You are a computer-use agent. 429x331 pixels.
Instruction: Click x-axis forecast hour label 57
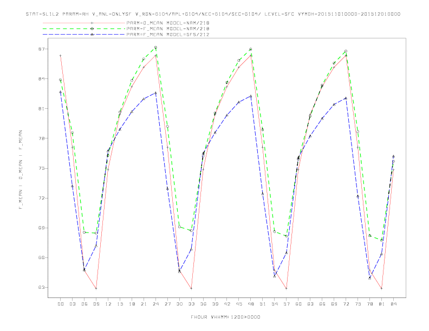tap(287, 304)
